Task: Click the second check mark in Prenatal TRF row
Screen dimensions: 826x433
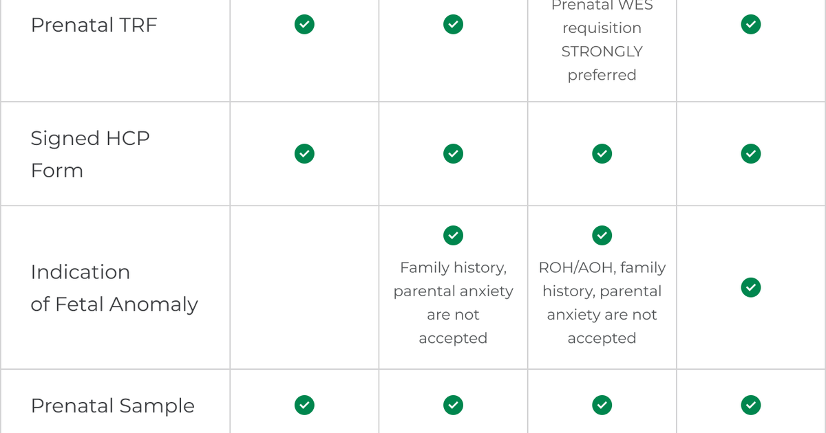Action: [x=453, y=25]
